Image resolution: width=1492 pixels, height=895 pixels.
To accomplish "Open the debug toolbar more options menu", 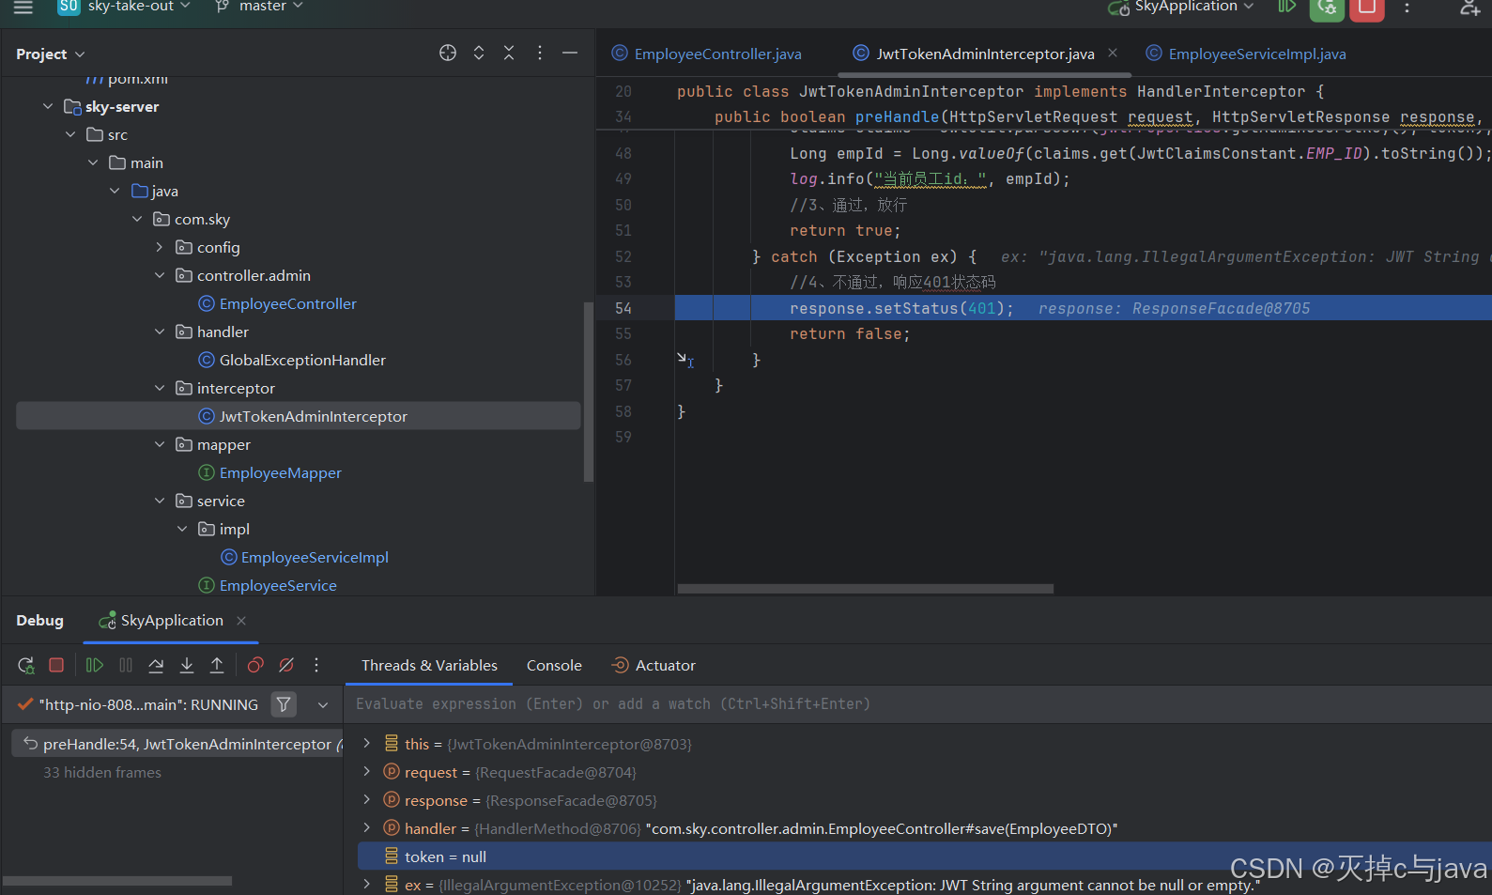I will [x=316, y=665].
